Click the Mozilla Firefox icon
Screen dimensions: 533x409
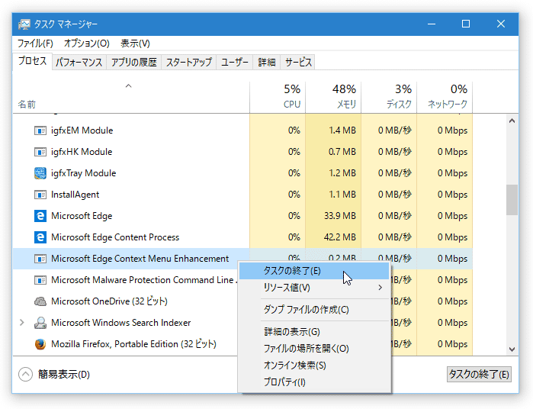(40, 344)
